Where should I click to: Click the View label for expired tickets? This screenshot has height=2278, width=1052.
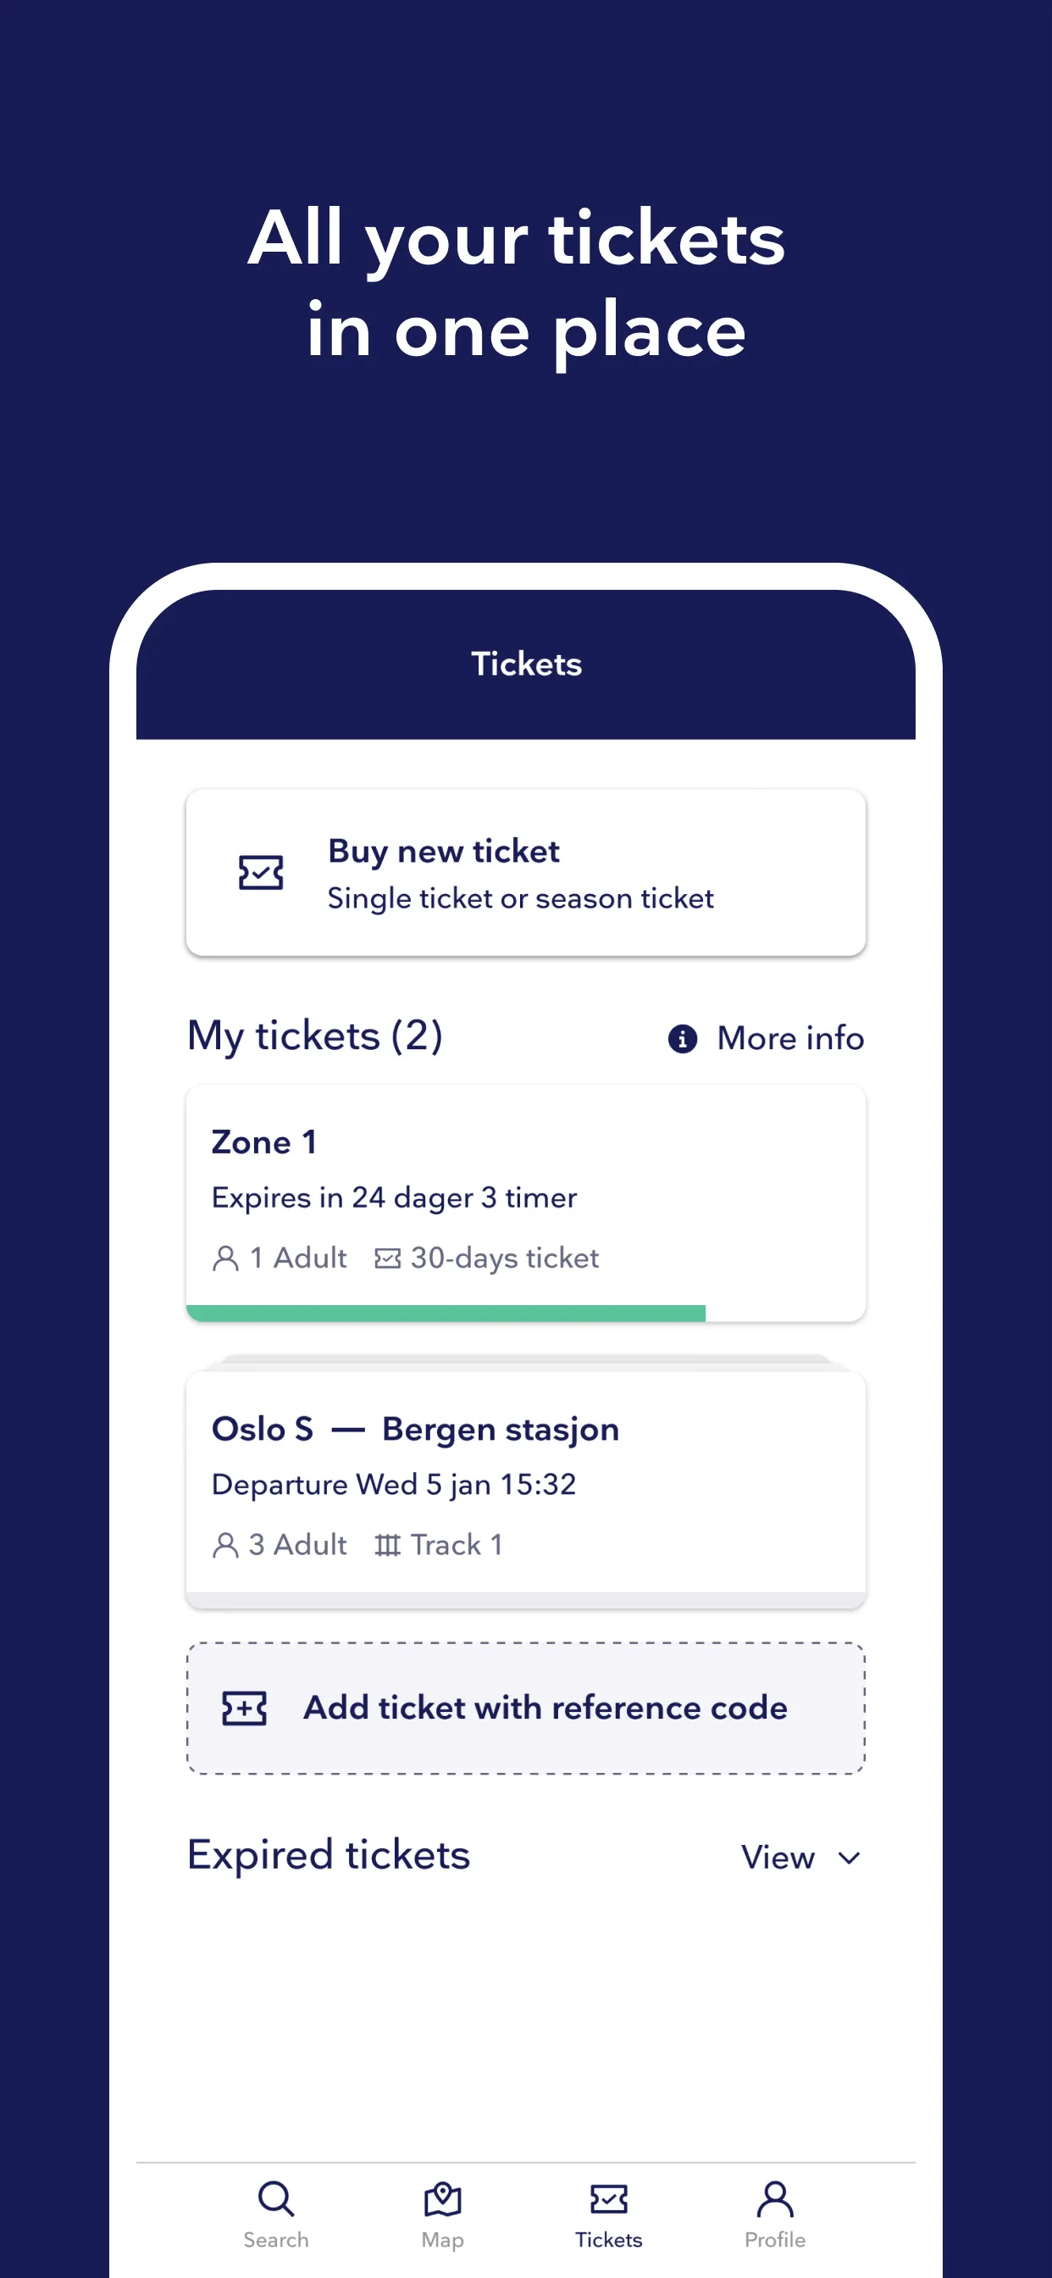(x=777, y=1858)
